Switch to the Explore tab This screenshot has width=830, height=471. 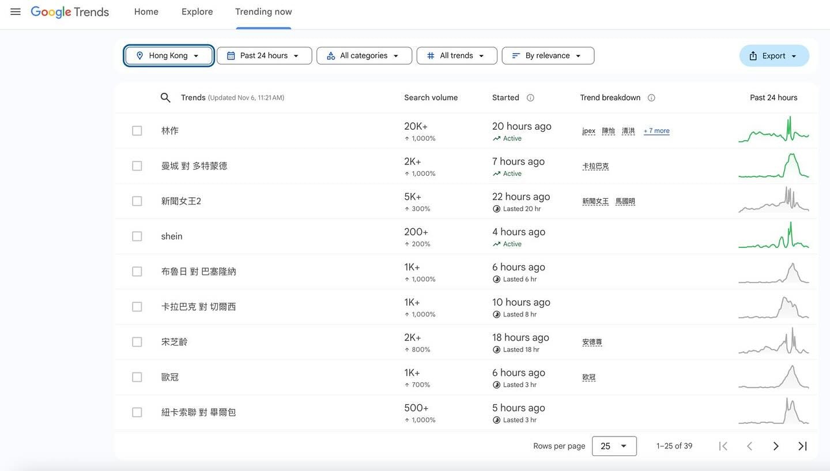tap(197, 12)
